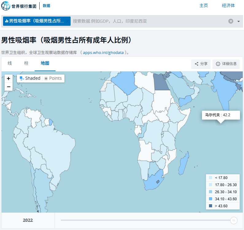This screenshot has width=244, height=230.
Task: Open the 线 line chart tab
Action: [10, 63]
